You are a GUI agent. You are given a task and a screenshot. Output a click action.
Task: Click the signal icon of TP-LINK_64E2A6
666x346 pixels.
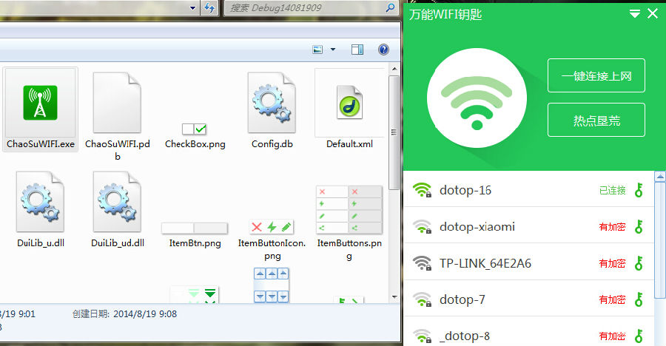coord(423,263)
